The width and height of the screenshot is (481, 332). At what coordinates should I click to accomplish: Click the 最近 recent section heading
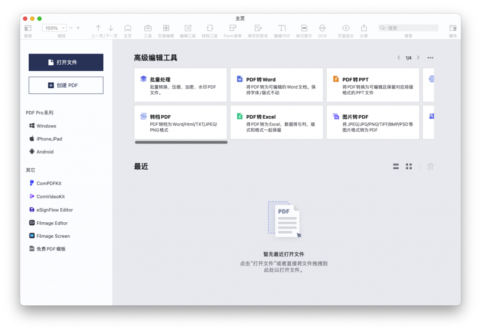point(141,166)
